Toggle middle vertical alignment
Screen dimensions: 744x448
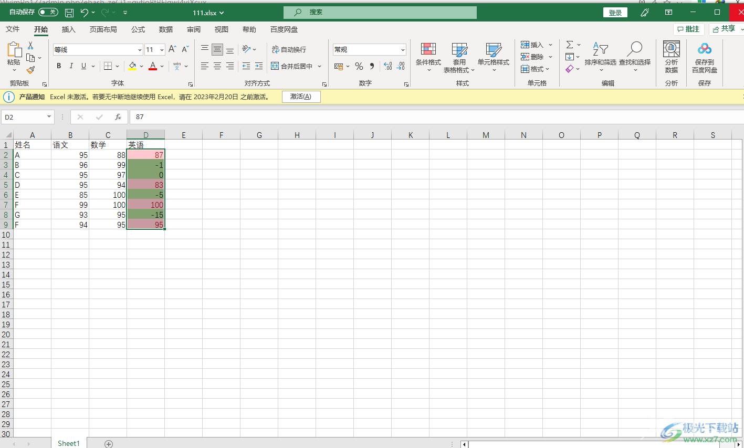[217, 49]
